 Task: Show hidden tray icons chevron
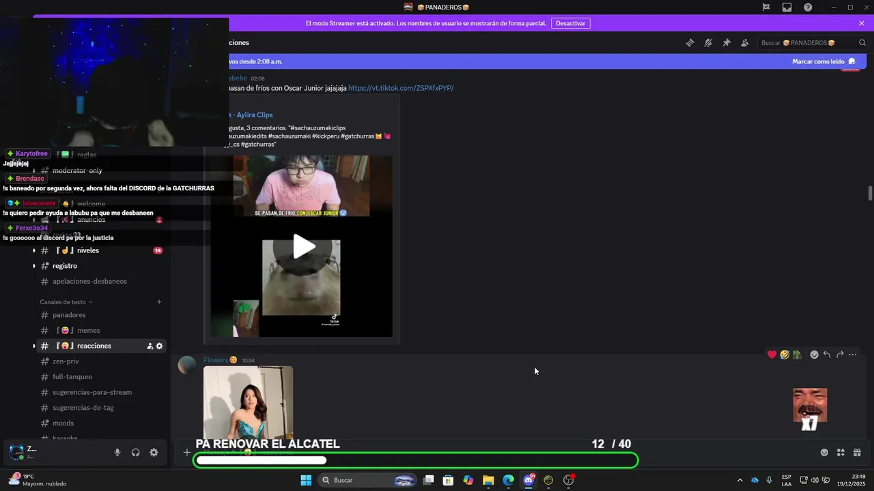tap(739, 480)
